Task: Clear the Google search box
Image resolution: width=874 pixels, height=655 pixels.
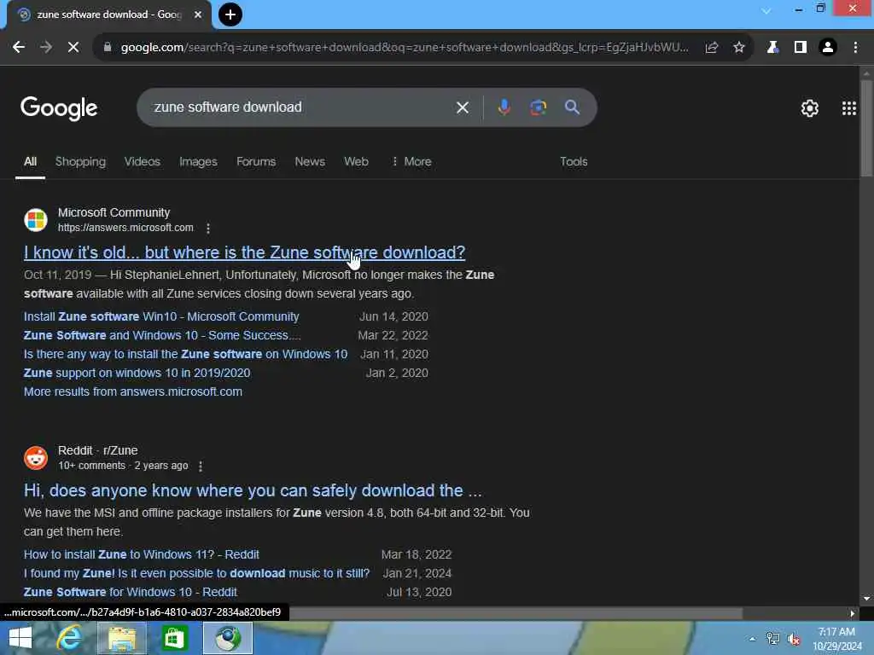Action: click(x=462, y=107)
